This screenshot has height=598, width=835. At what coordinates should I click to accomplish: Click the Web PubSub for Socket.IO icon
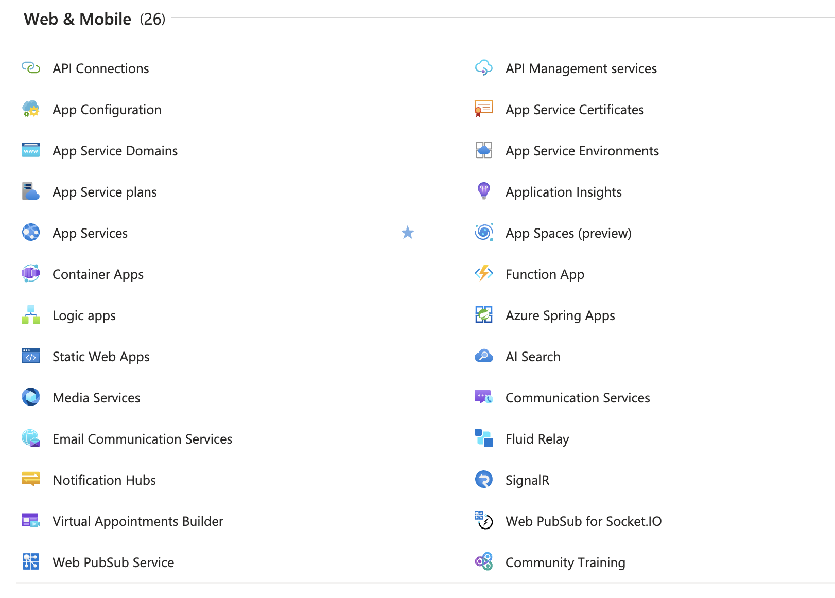pos(484,521)
